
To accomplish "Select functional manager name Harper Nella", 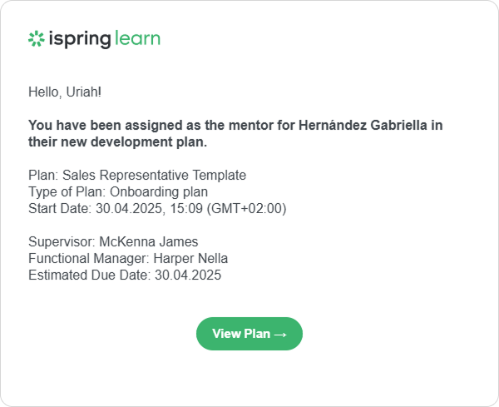I will point(190,259).
